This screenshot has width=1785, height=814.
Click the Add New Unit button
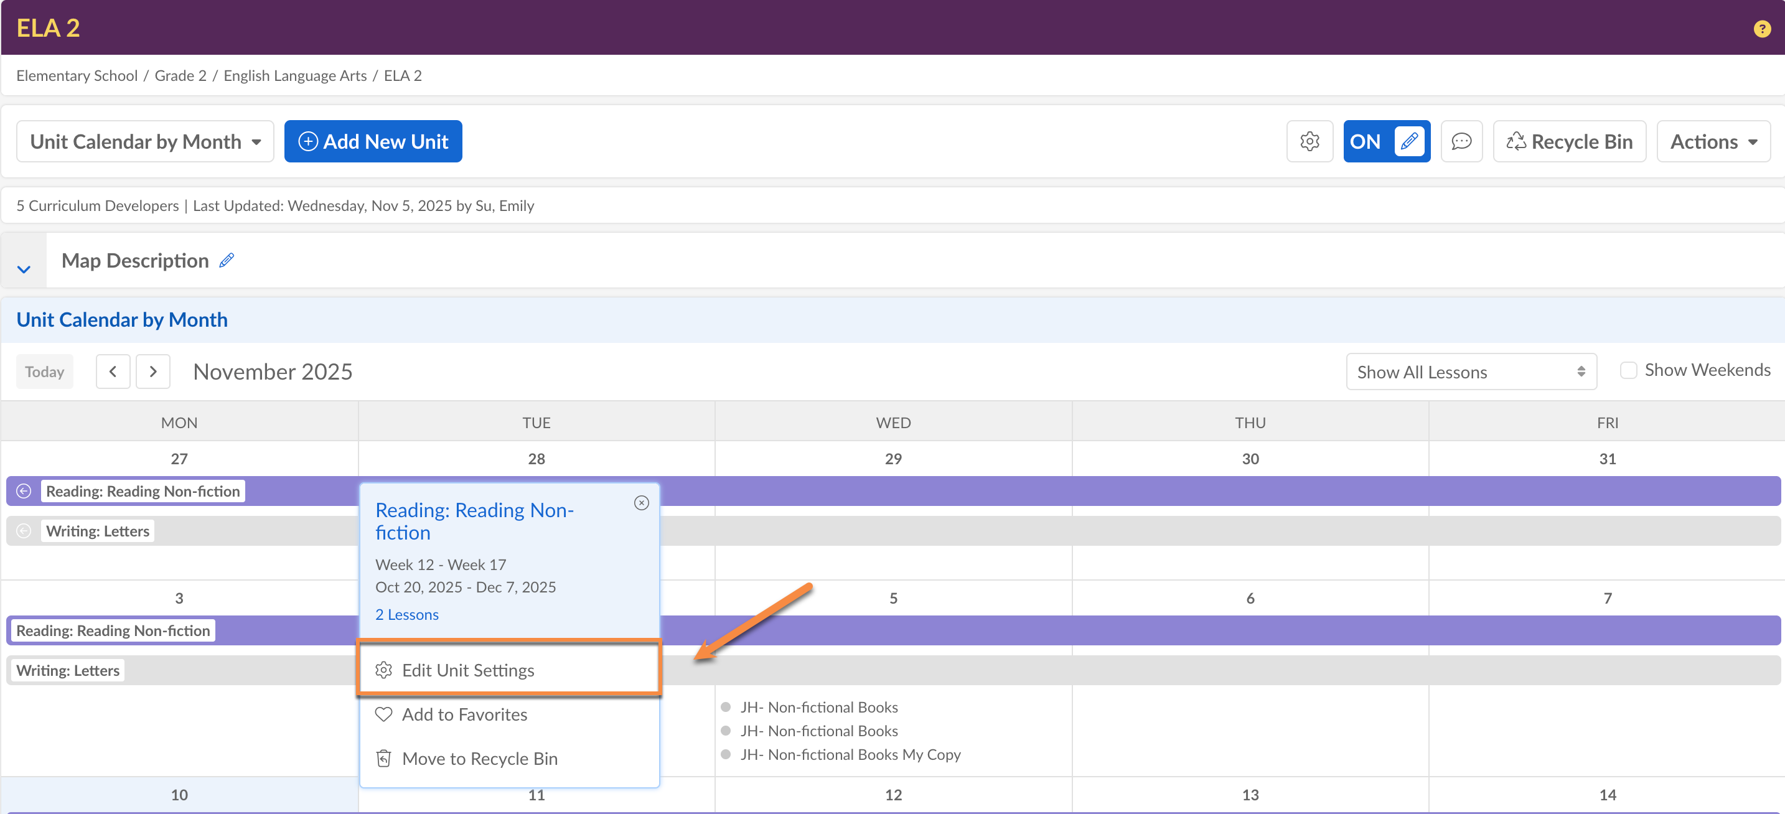click(373, 141)
